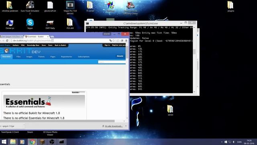257x145 pixels.
Task: Launch Euro Truck Simulator 2 desktop icon
Action: click(x=30, y=7)
